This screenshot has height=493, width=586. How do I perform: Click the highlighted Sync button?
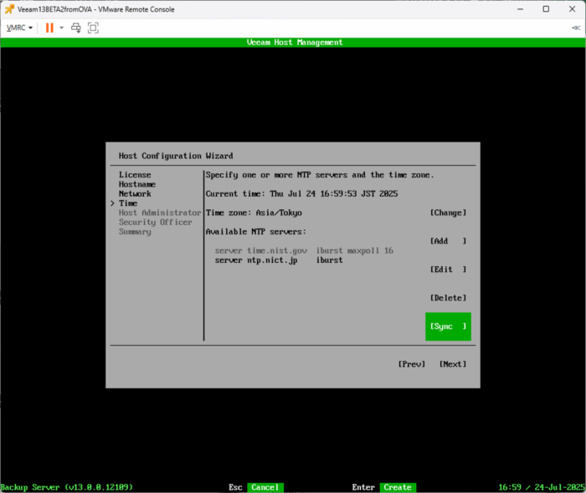(x=448, y=326)
